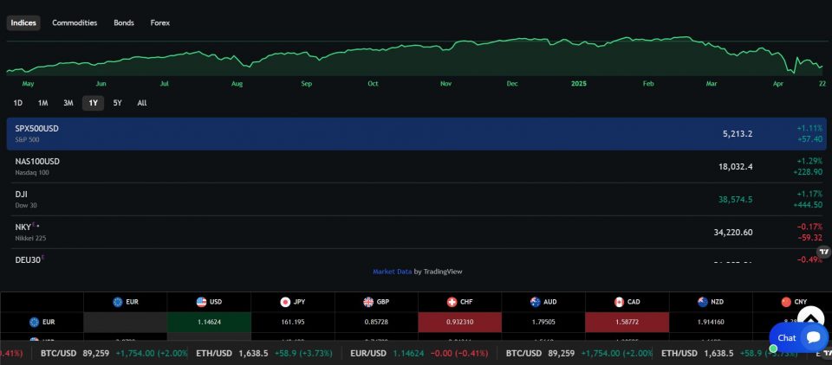Select the 1D time range

pos(18,103)
